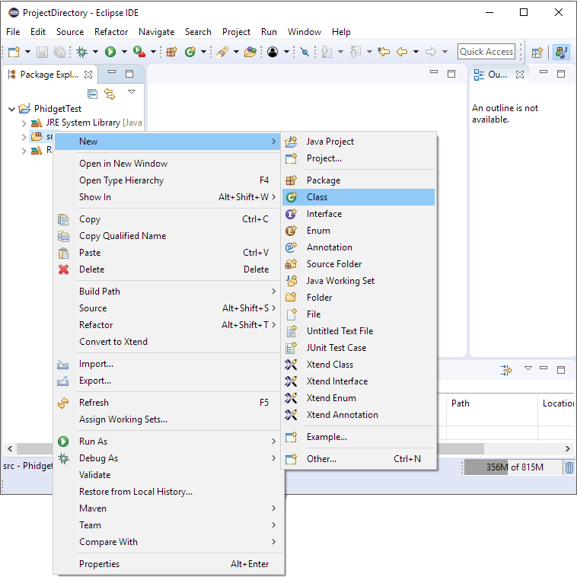The height and width of the screenshot is (577, 577).
Task: Click the Back navigation arrow icon
Action: 402,52
